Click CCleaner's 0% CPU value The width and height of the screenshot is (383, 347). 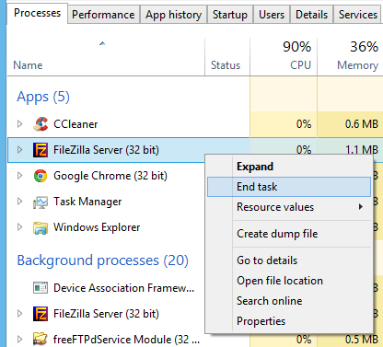(x=304, y=124)
